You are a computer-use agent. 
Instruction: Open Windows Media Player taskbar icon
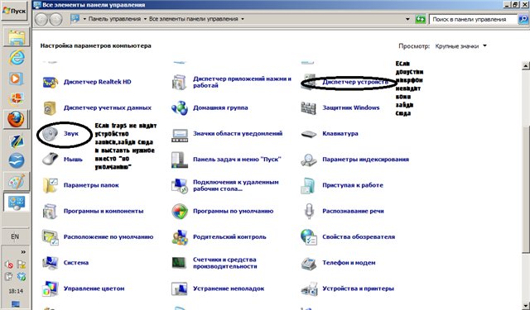tap(16, 79)
